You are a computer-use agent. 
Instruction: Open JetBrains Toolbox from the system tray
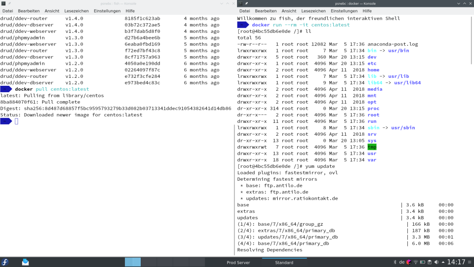(x=409, y=262)
